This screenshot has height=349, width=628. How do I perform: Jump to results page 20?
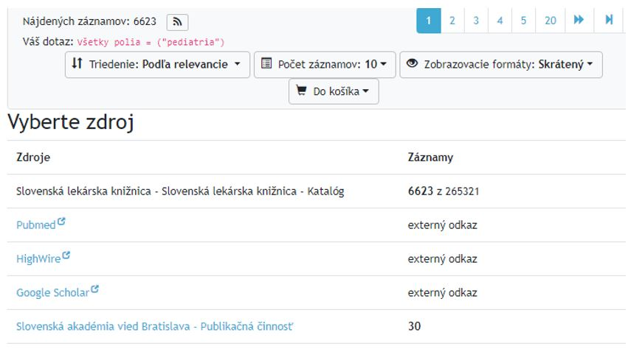(x=551, y=21)
